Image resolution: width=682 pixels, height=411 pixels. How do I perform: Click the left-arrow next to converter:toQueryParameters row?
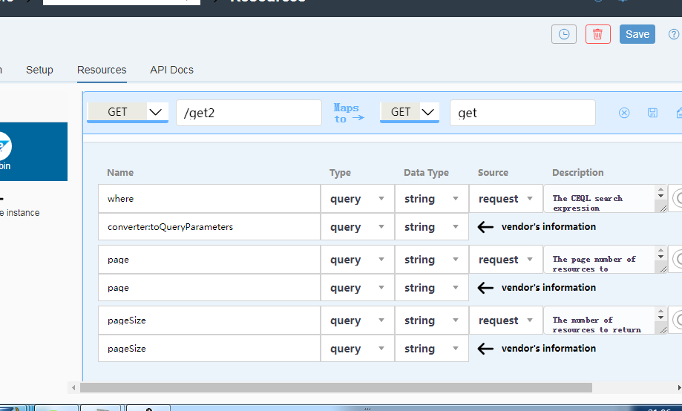(485, 227)
